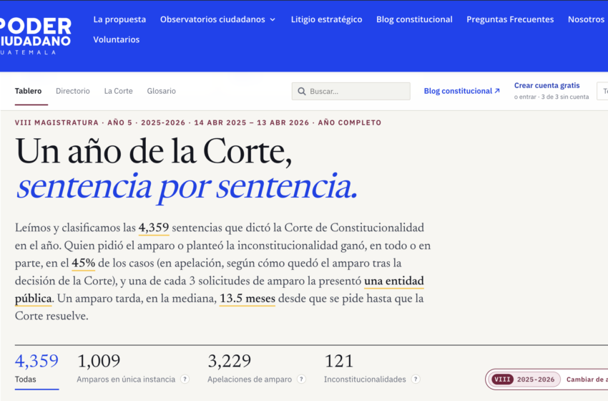Click Cambiar de año button
The height and width of the screenshot is (401, 608).
pyautogui.click(x=587, y=380)
